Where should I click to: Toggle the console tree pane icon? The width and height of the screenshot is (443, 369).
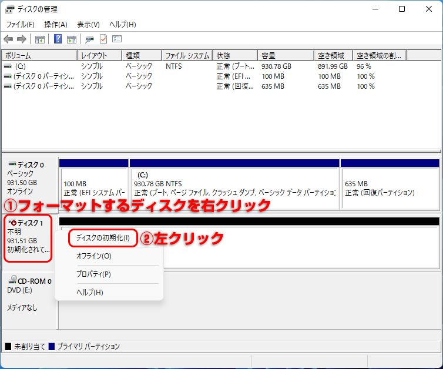point(40,39)
